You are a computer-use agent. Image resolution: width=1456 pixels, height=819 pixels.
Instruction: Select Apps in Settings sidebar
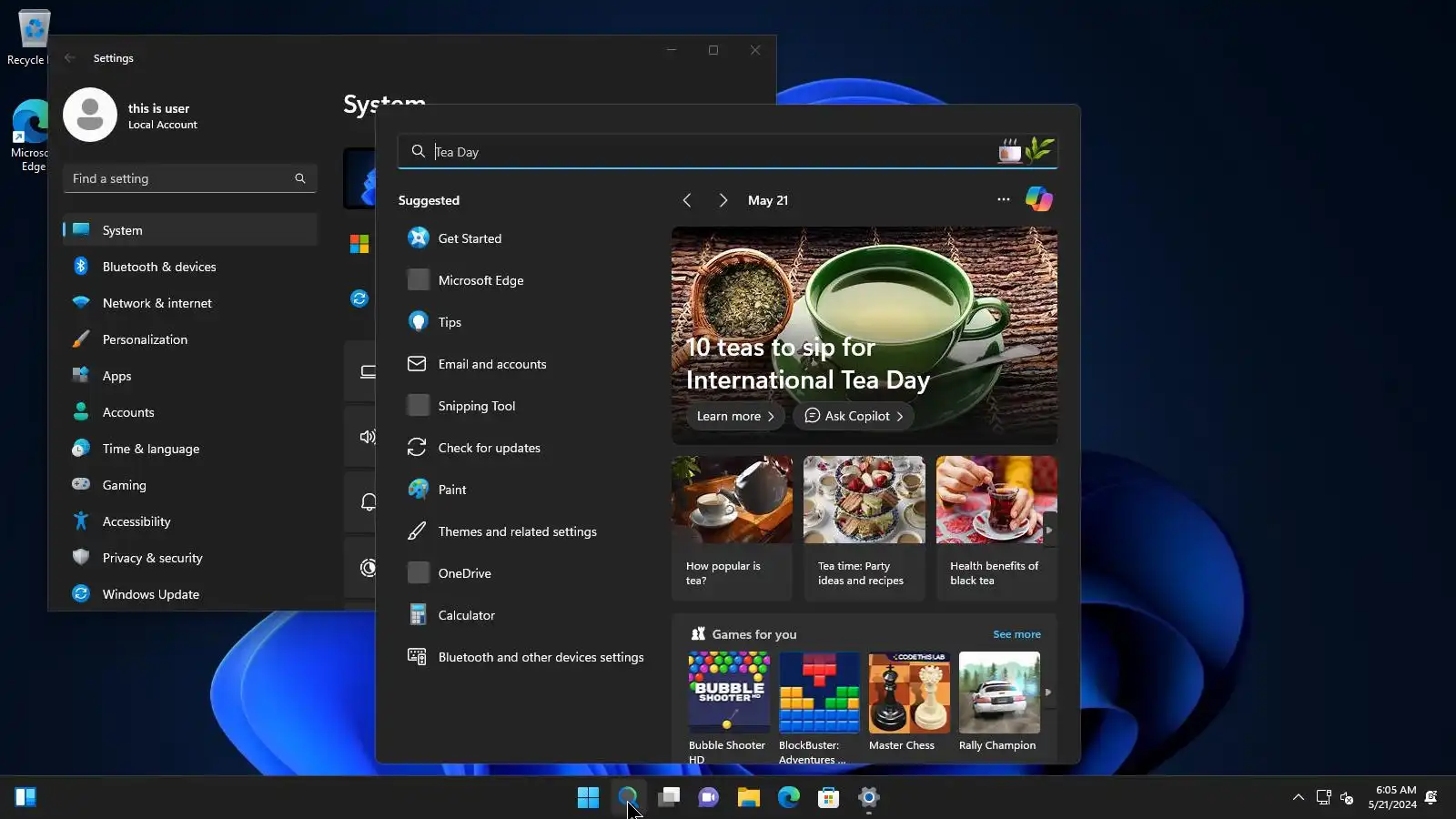190,376
